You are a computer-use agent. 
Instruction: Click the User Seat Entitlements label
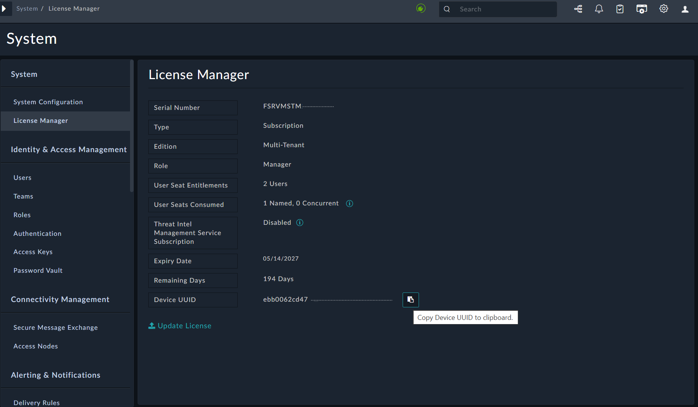pos(193,185)
